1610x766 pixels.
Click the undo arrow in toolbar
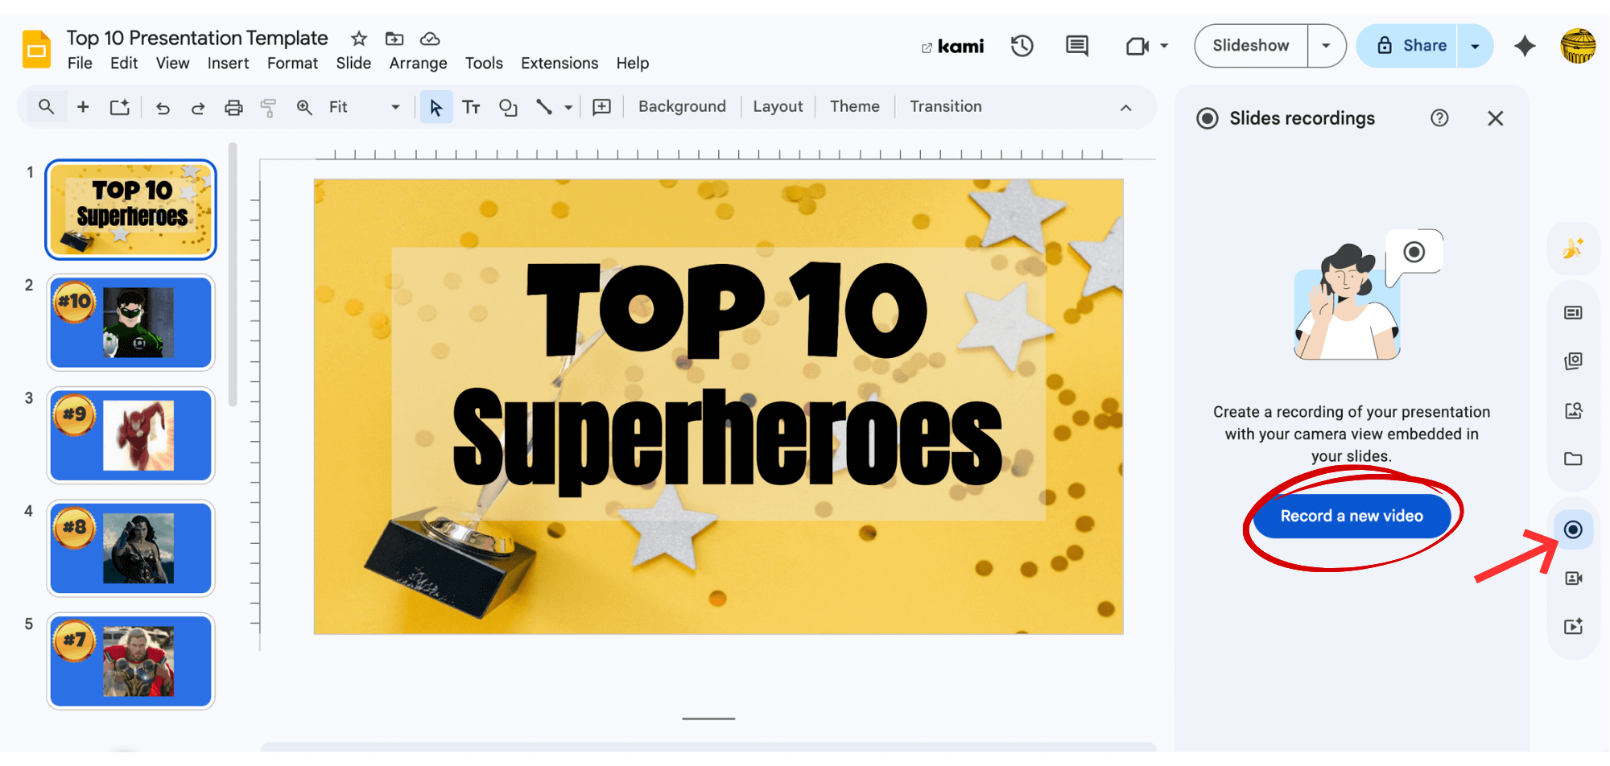(163, 108)
